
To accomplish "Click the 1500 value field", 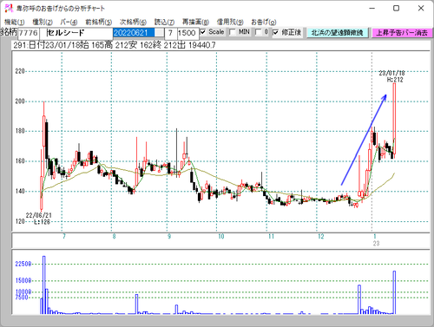I will coord(188,33).
